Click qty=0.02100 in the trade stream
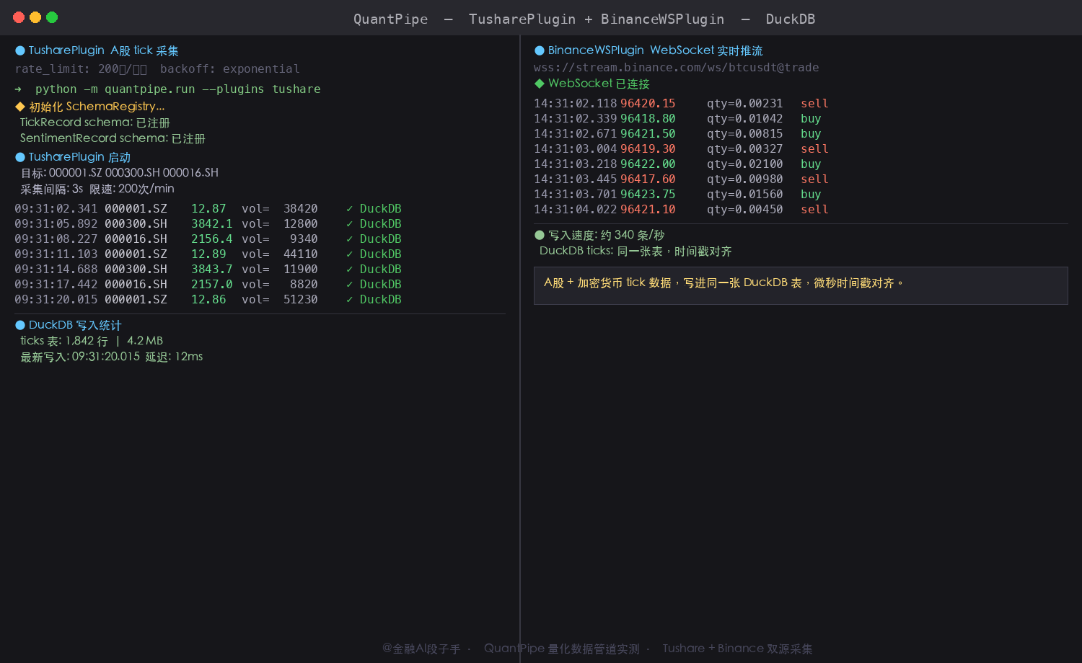The image size is (1082, 663). click(x=744, y=164)
